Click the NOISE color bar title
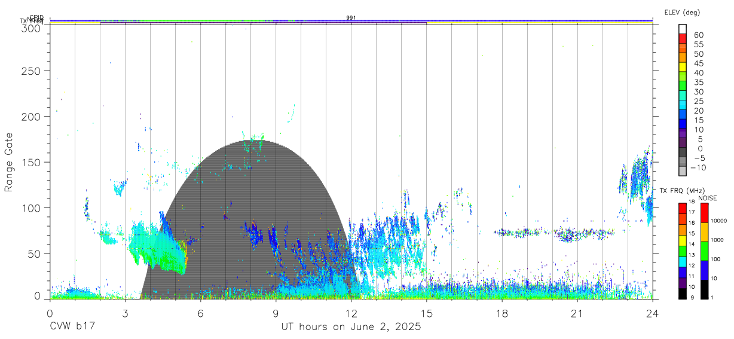 pos(708,198)
